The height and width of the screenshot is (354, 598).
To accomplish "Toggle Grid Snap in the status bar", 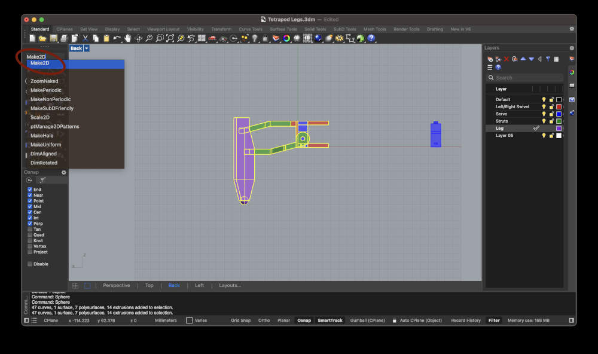I will coord(240,321).
